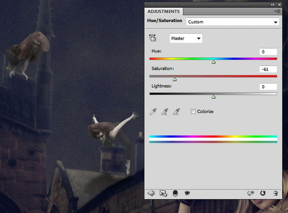Viewport: 288px width, 213px height.
Task: Select the Add to Sample eyedropper
Action: [x=165, y=112]
